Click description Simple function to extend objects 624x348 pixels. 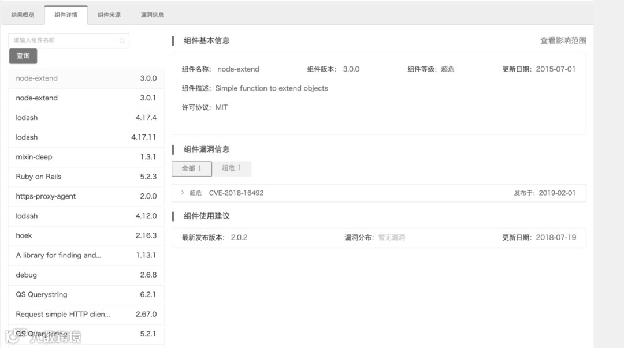pos(272,88)
